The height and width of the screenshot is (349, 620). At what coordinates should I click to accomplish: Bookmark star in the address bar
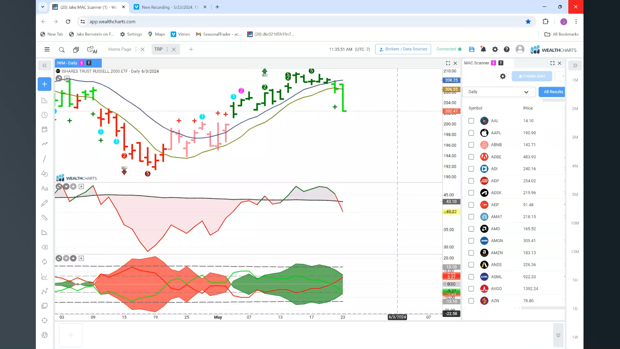[528, 22]
